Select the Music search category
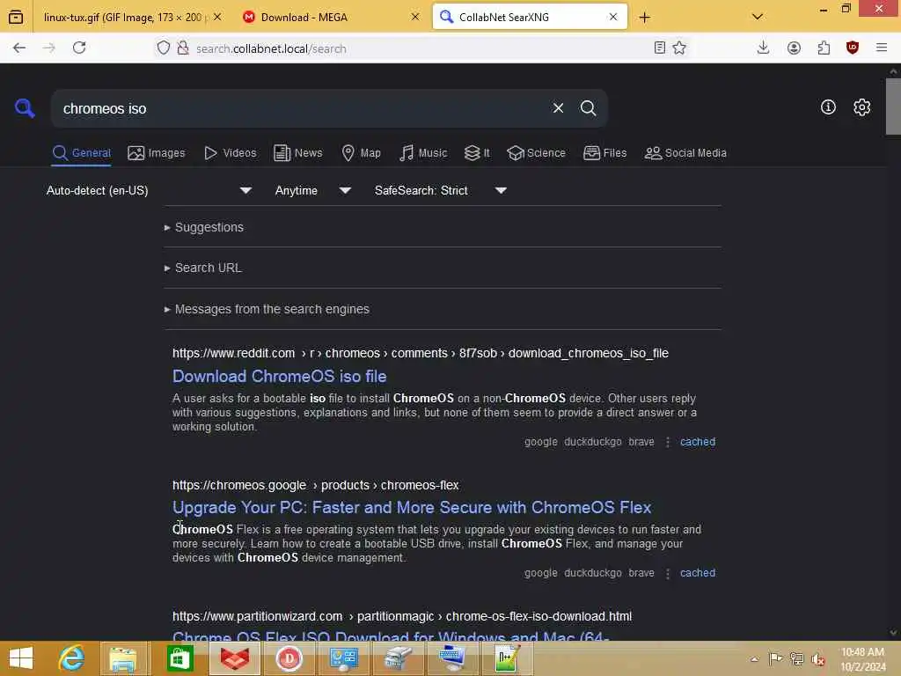 pos(423,153)
